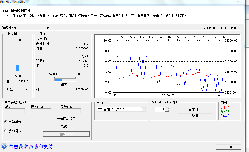Select the 手动调节 radio button
The image size is (249, 152).
pos(6,131)
